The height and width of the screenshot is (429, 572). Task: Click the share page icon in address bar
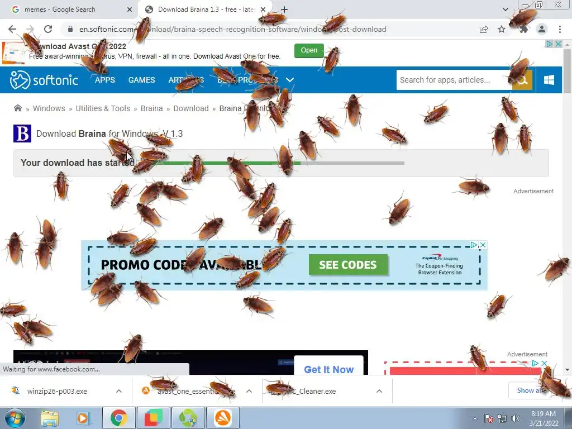coord(484,29)
